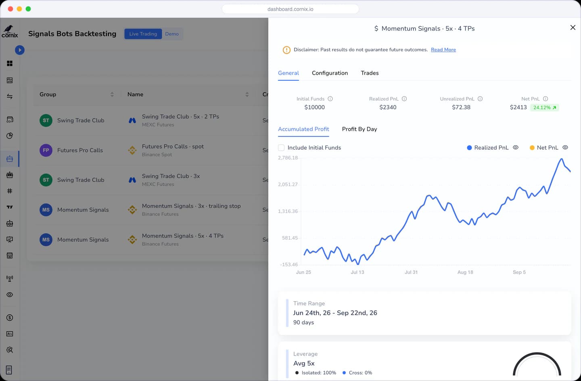The width and height of the screenshot is (581, 381).
Task: Click info icon beside Unrealized PnL
Action: (480, 99)
